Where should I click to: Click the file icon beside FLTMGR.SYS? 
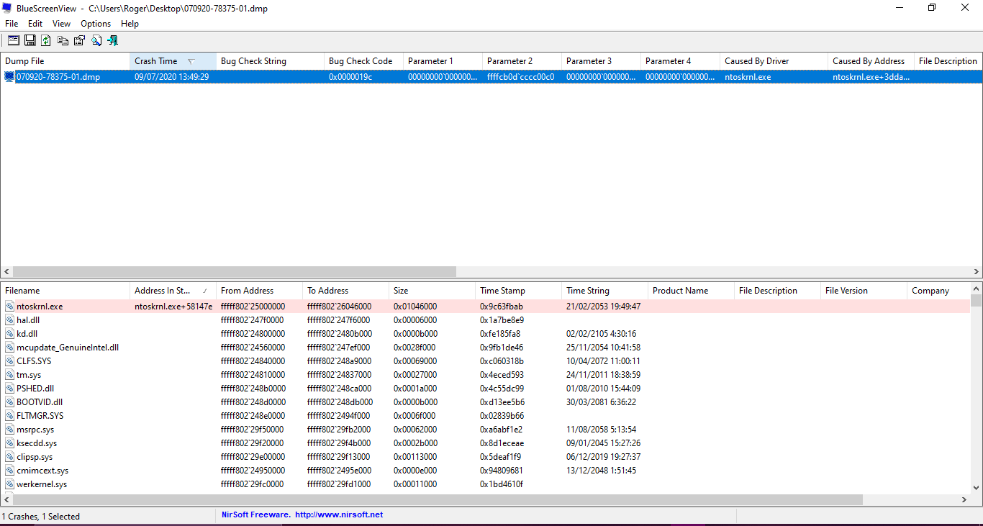coord(9,416)
